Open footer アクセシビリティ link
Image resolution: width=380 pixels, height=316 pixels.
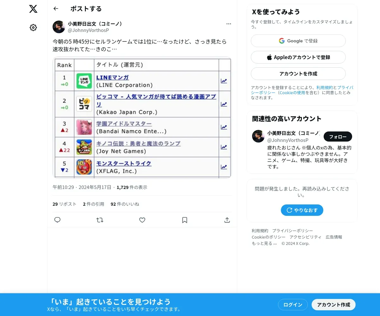click(306, 237)
